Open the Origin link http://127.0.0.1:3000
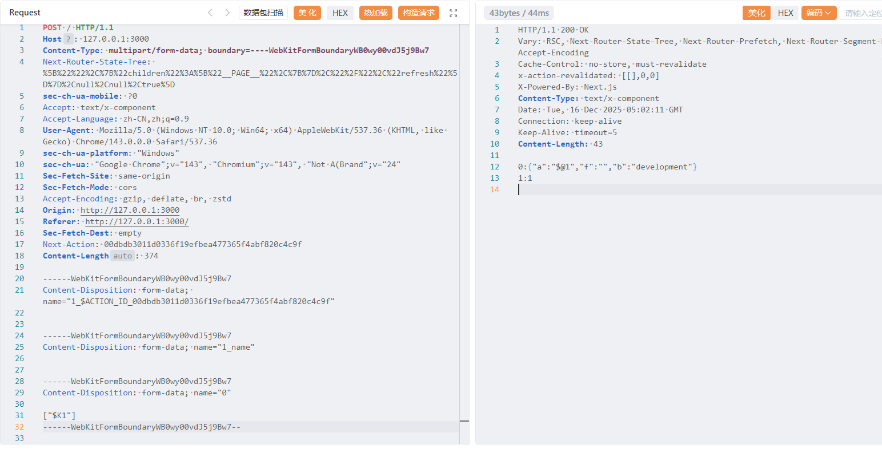This screenshot has height=453, width=882. pyautogui.click(x=130, y=210)
